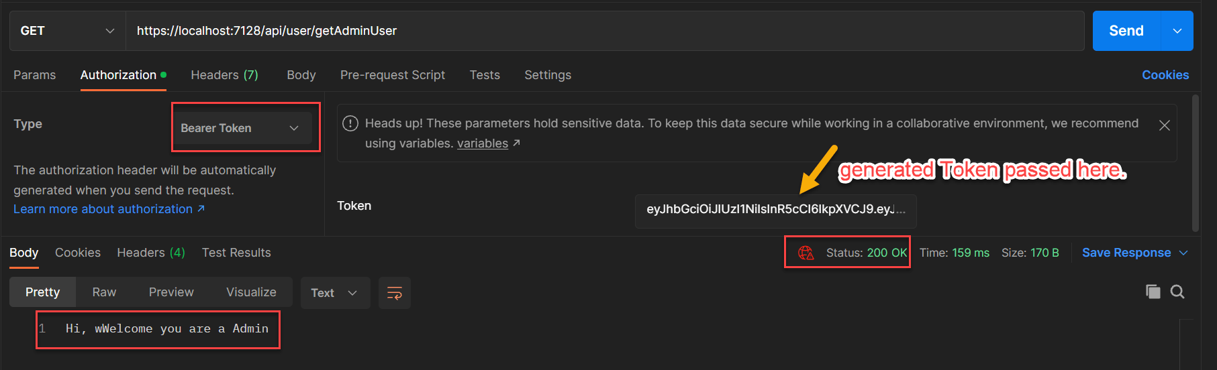Send the request
Viewport: 1217px width, 370px height.
point(1127,31)
